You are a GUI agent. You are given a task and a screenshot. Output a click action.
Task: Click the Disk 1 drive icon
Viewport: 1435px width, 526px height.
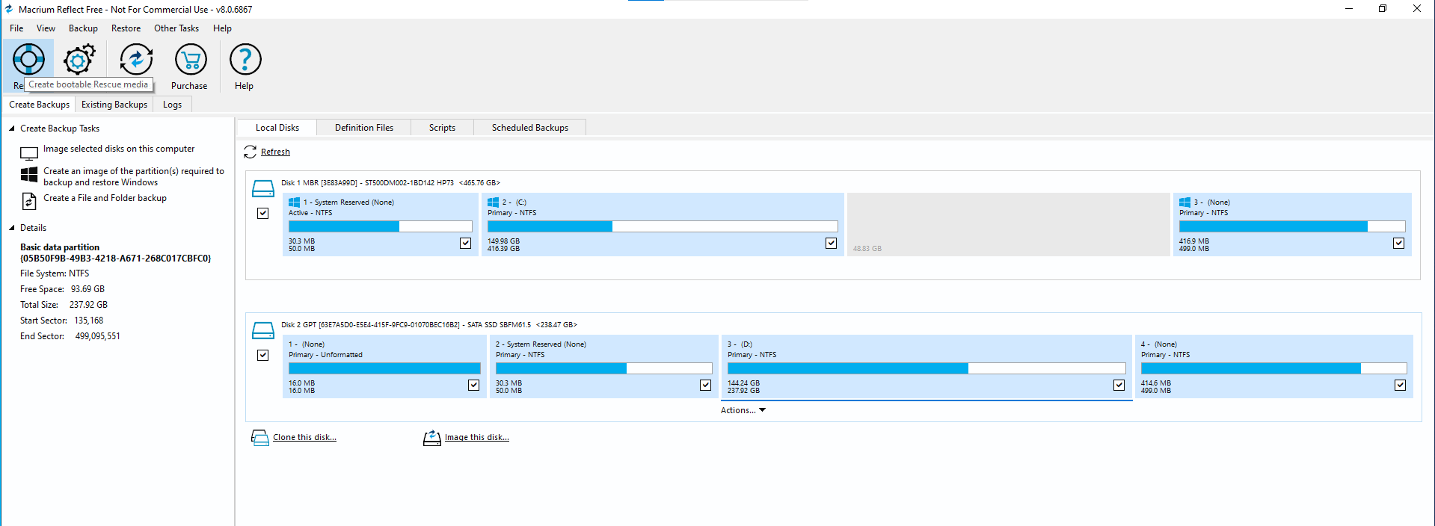[x=263, y=188]
